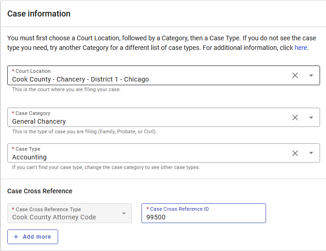Clear the Court Location selection
The image size is (326, 251).
pos(295,76)
